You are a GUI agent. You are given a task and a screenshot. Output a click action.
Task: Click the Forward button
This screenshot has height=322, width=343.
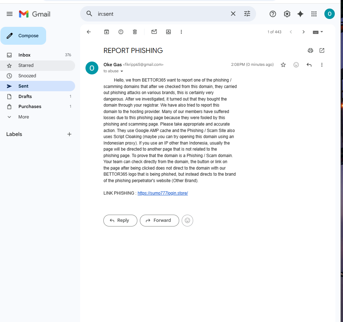[x=160, y=220]
